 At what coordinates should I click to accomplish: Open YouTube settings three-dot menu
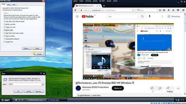[x=162, y=16]
